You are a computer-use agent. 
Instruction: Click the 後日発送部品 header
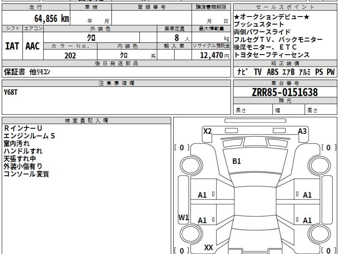pos(116,63)
